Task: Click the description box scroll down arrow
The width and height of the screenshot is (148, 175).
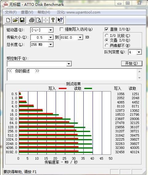Action: (x=139, y=78)
